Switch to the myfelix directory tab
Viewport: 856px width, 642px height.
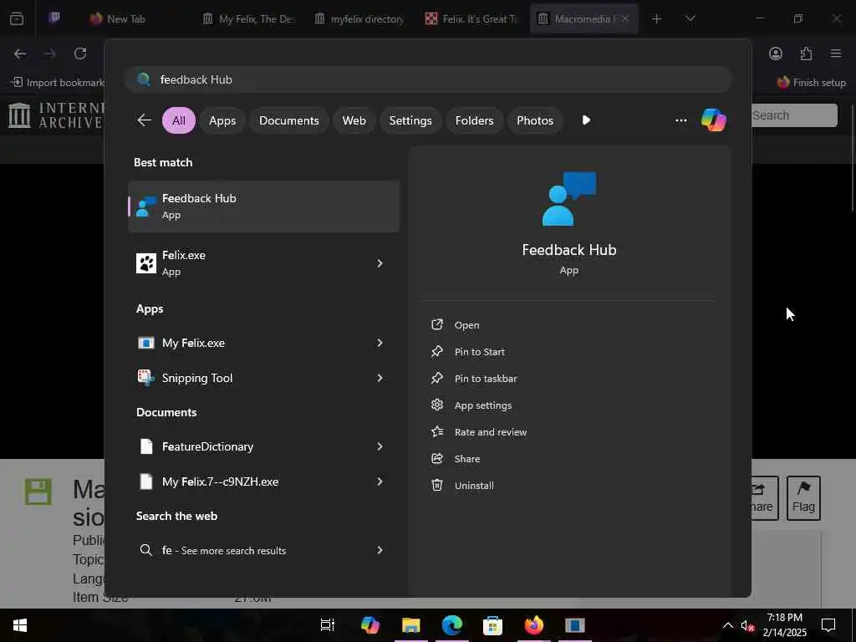pyautogui.click(x=359, y=18)
